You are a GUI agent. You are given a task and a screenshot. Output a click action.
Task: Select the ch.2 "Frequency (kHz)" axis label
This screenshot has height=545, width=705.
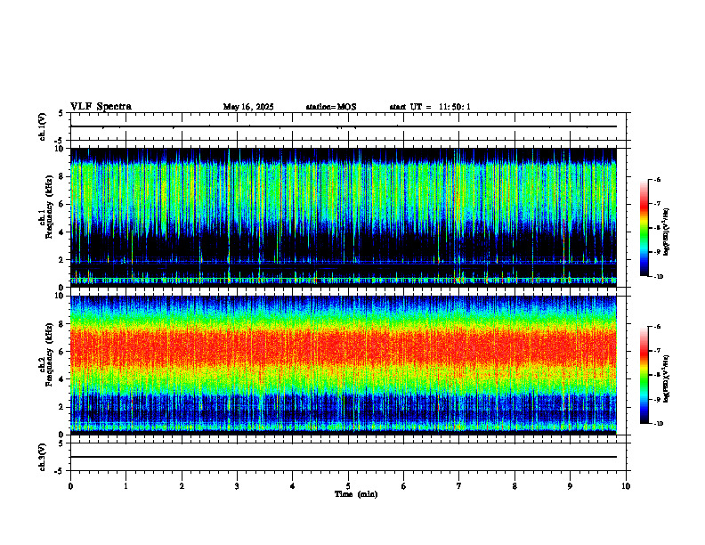49,354
